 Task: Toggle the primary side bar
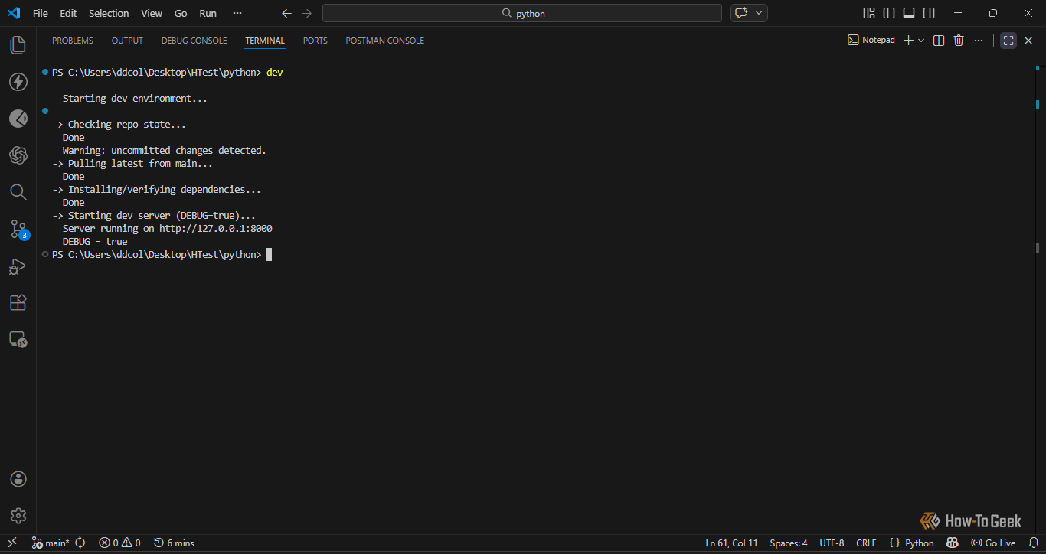point(889,13)
